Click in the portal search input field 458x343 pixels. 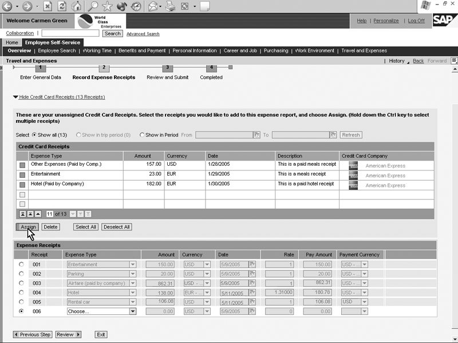click(x=70, y=33)
